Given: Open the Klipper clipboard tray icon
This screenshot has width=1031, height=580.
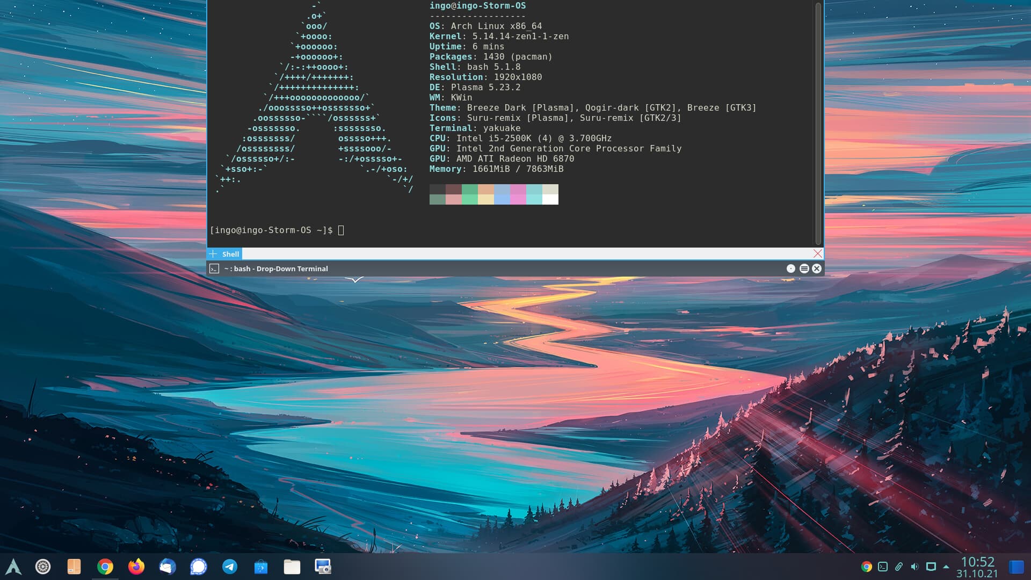Looking at the screenshot, I should 899,566.
